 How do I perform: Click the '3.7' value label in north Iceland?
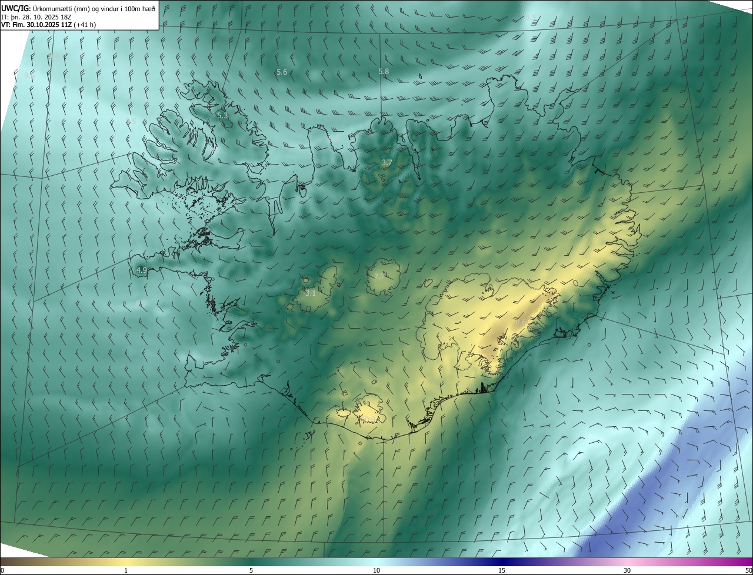pos(387,162)
